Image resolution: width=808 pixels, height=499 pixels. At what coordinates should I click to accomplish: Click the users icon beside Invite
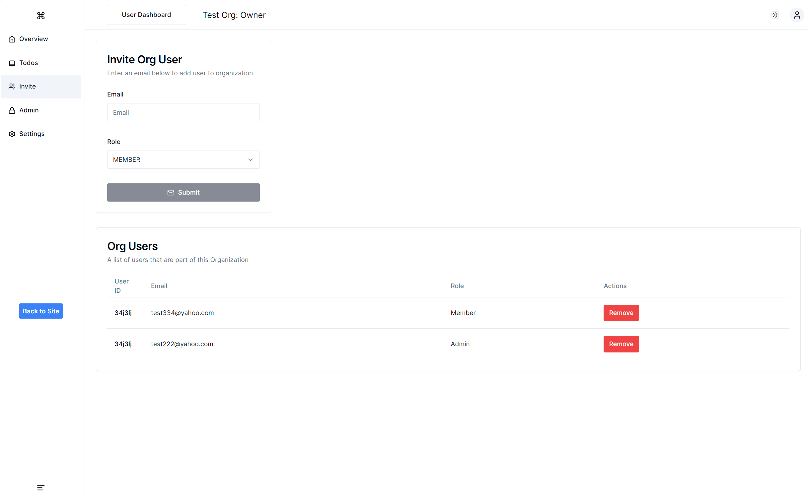[x=12, y=87]
